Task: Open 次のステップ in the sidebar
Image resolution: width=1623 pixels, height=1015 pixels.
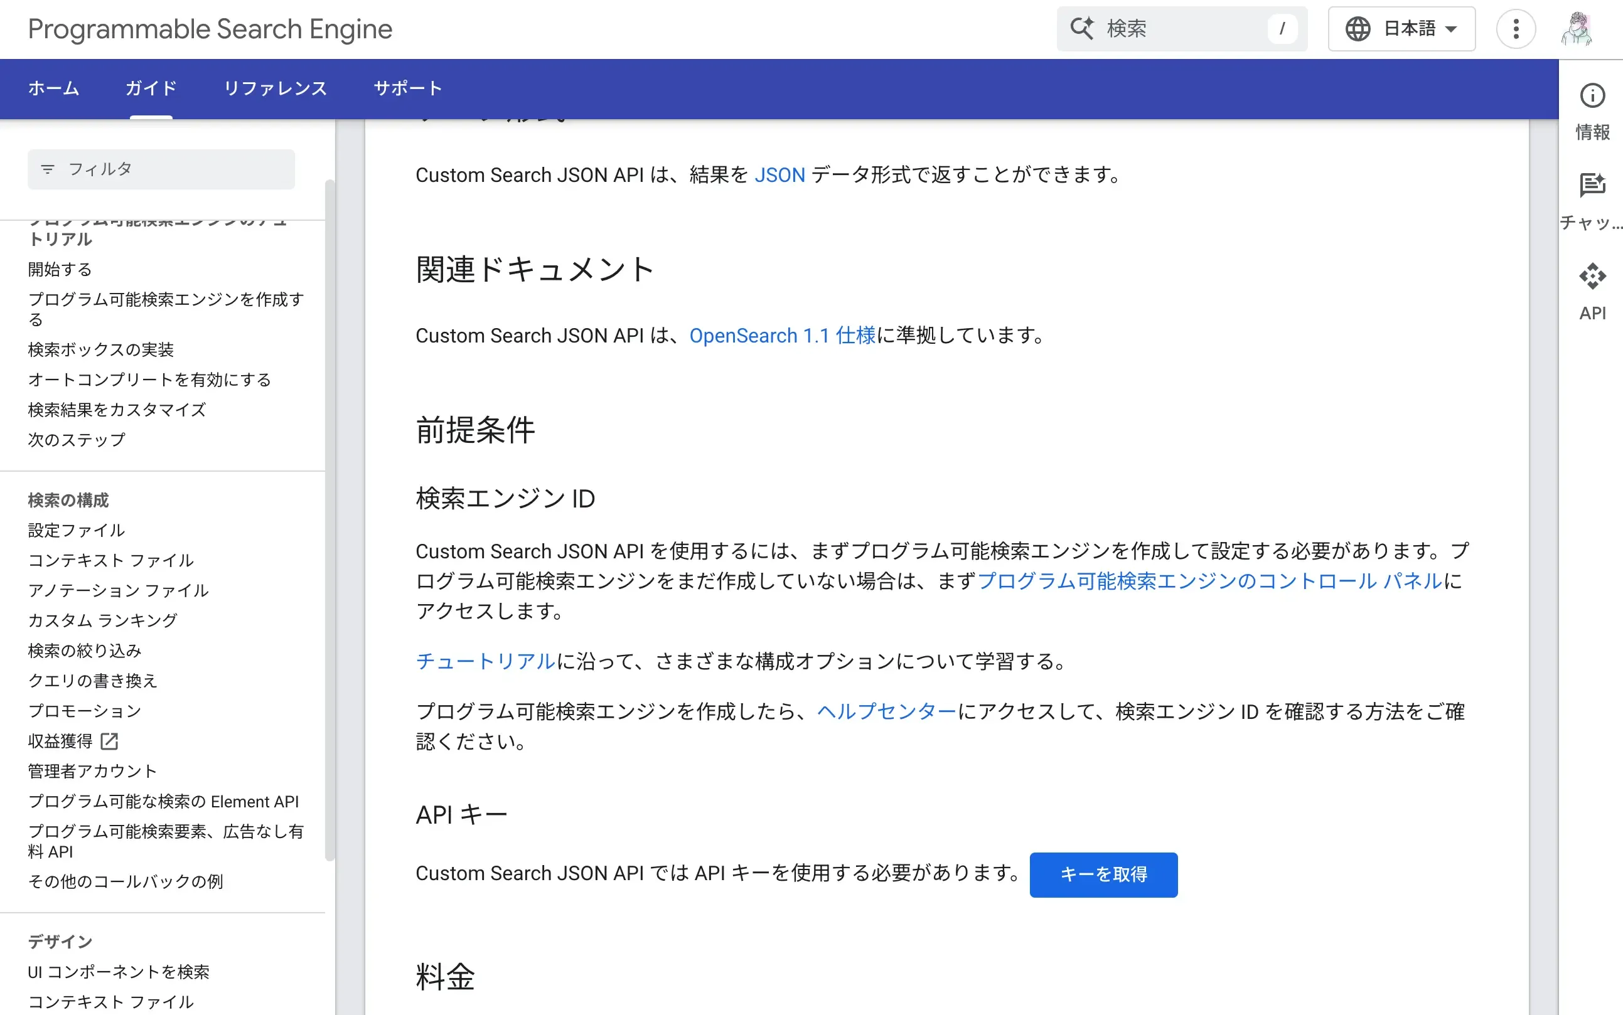Action: [x=77, y=440]
